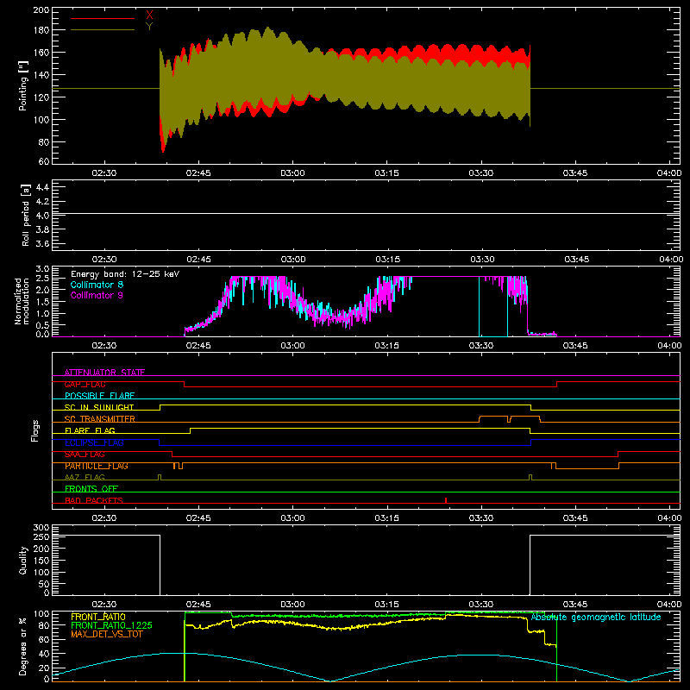Viewport: 690px width, 690px height.
Task: Click the 02:45 tick under Roll period plot
Action: [x=198, y=260]
